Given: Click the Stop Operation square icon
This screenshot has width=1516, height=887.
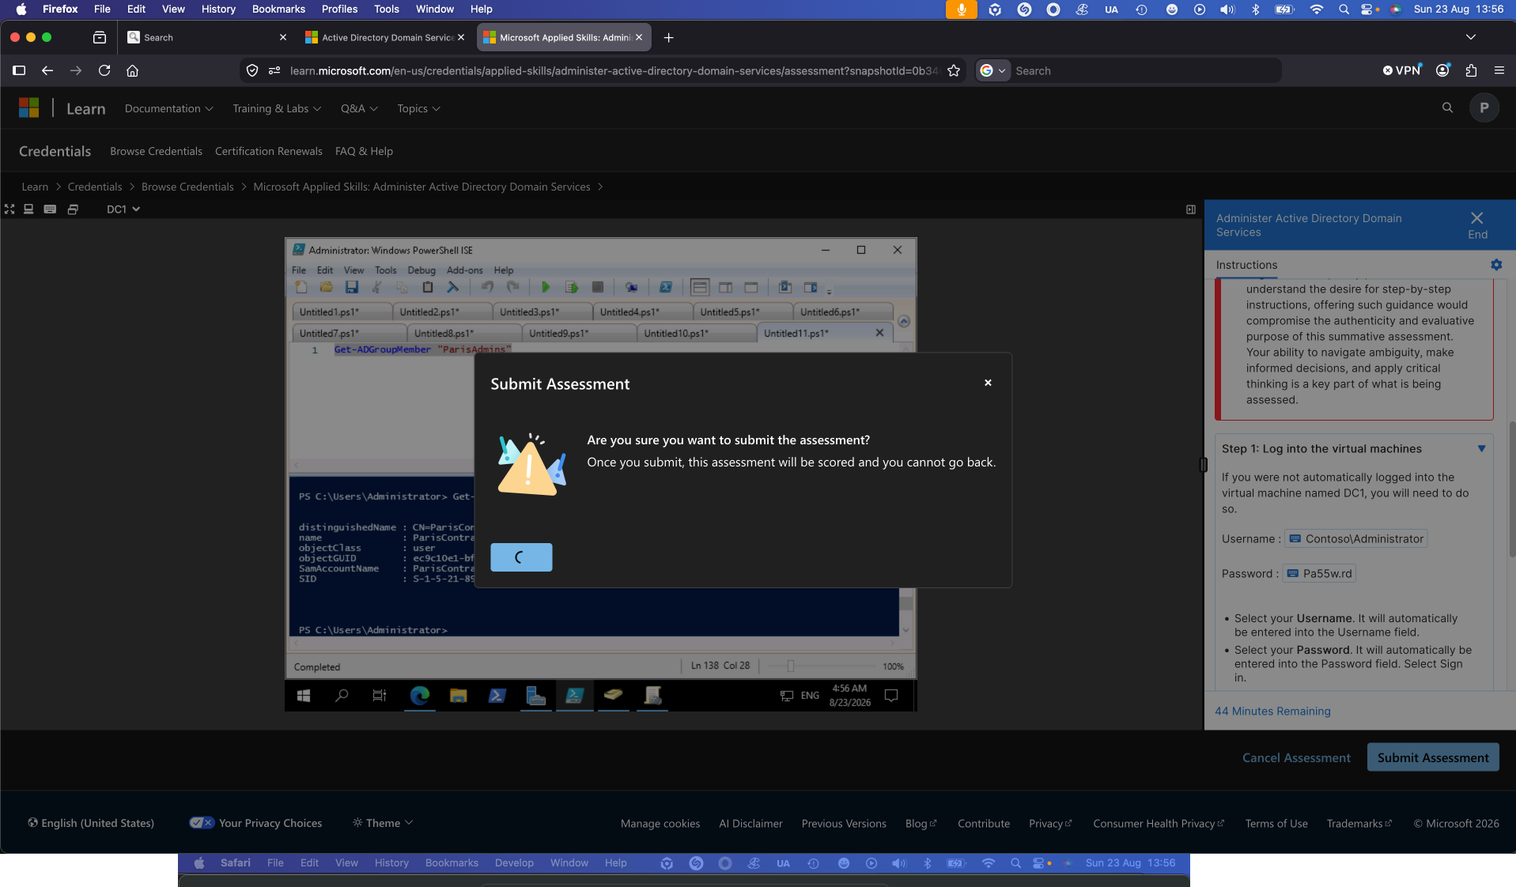Looking at the screenshot, I should pyautogui.click(x=598, y=288).
